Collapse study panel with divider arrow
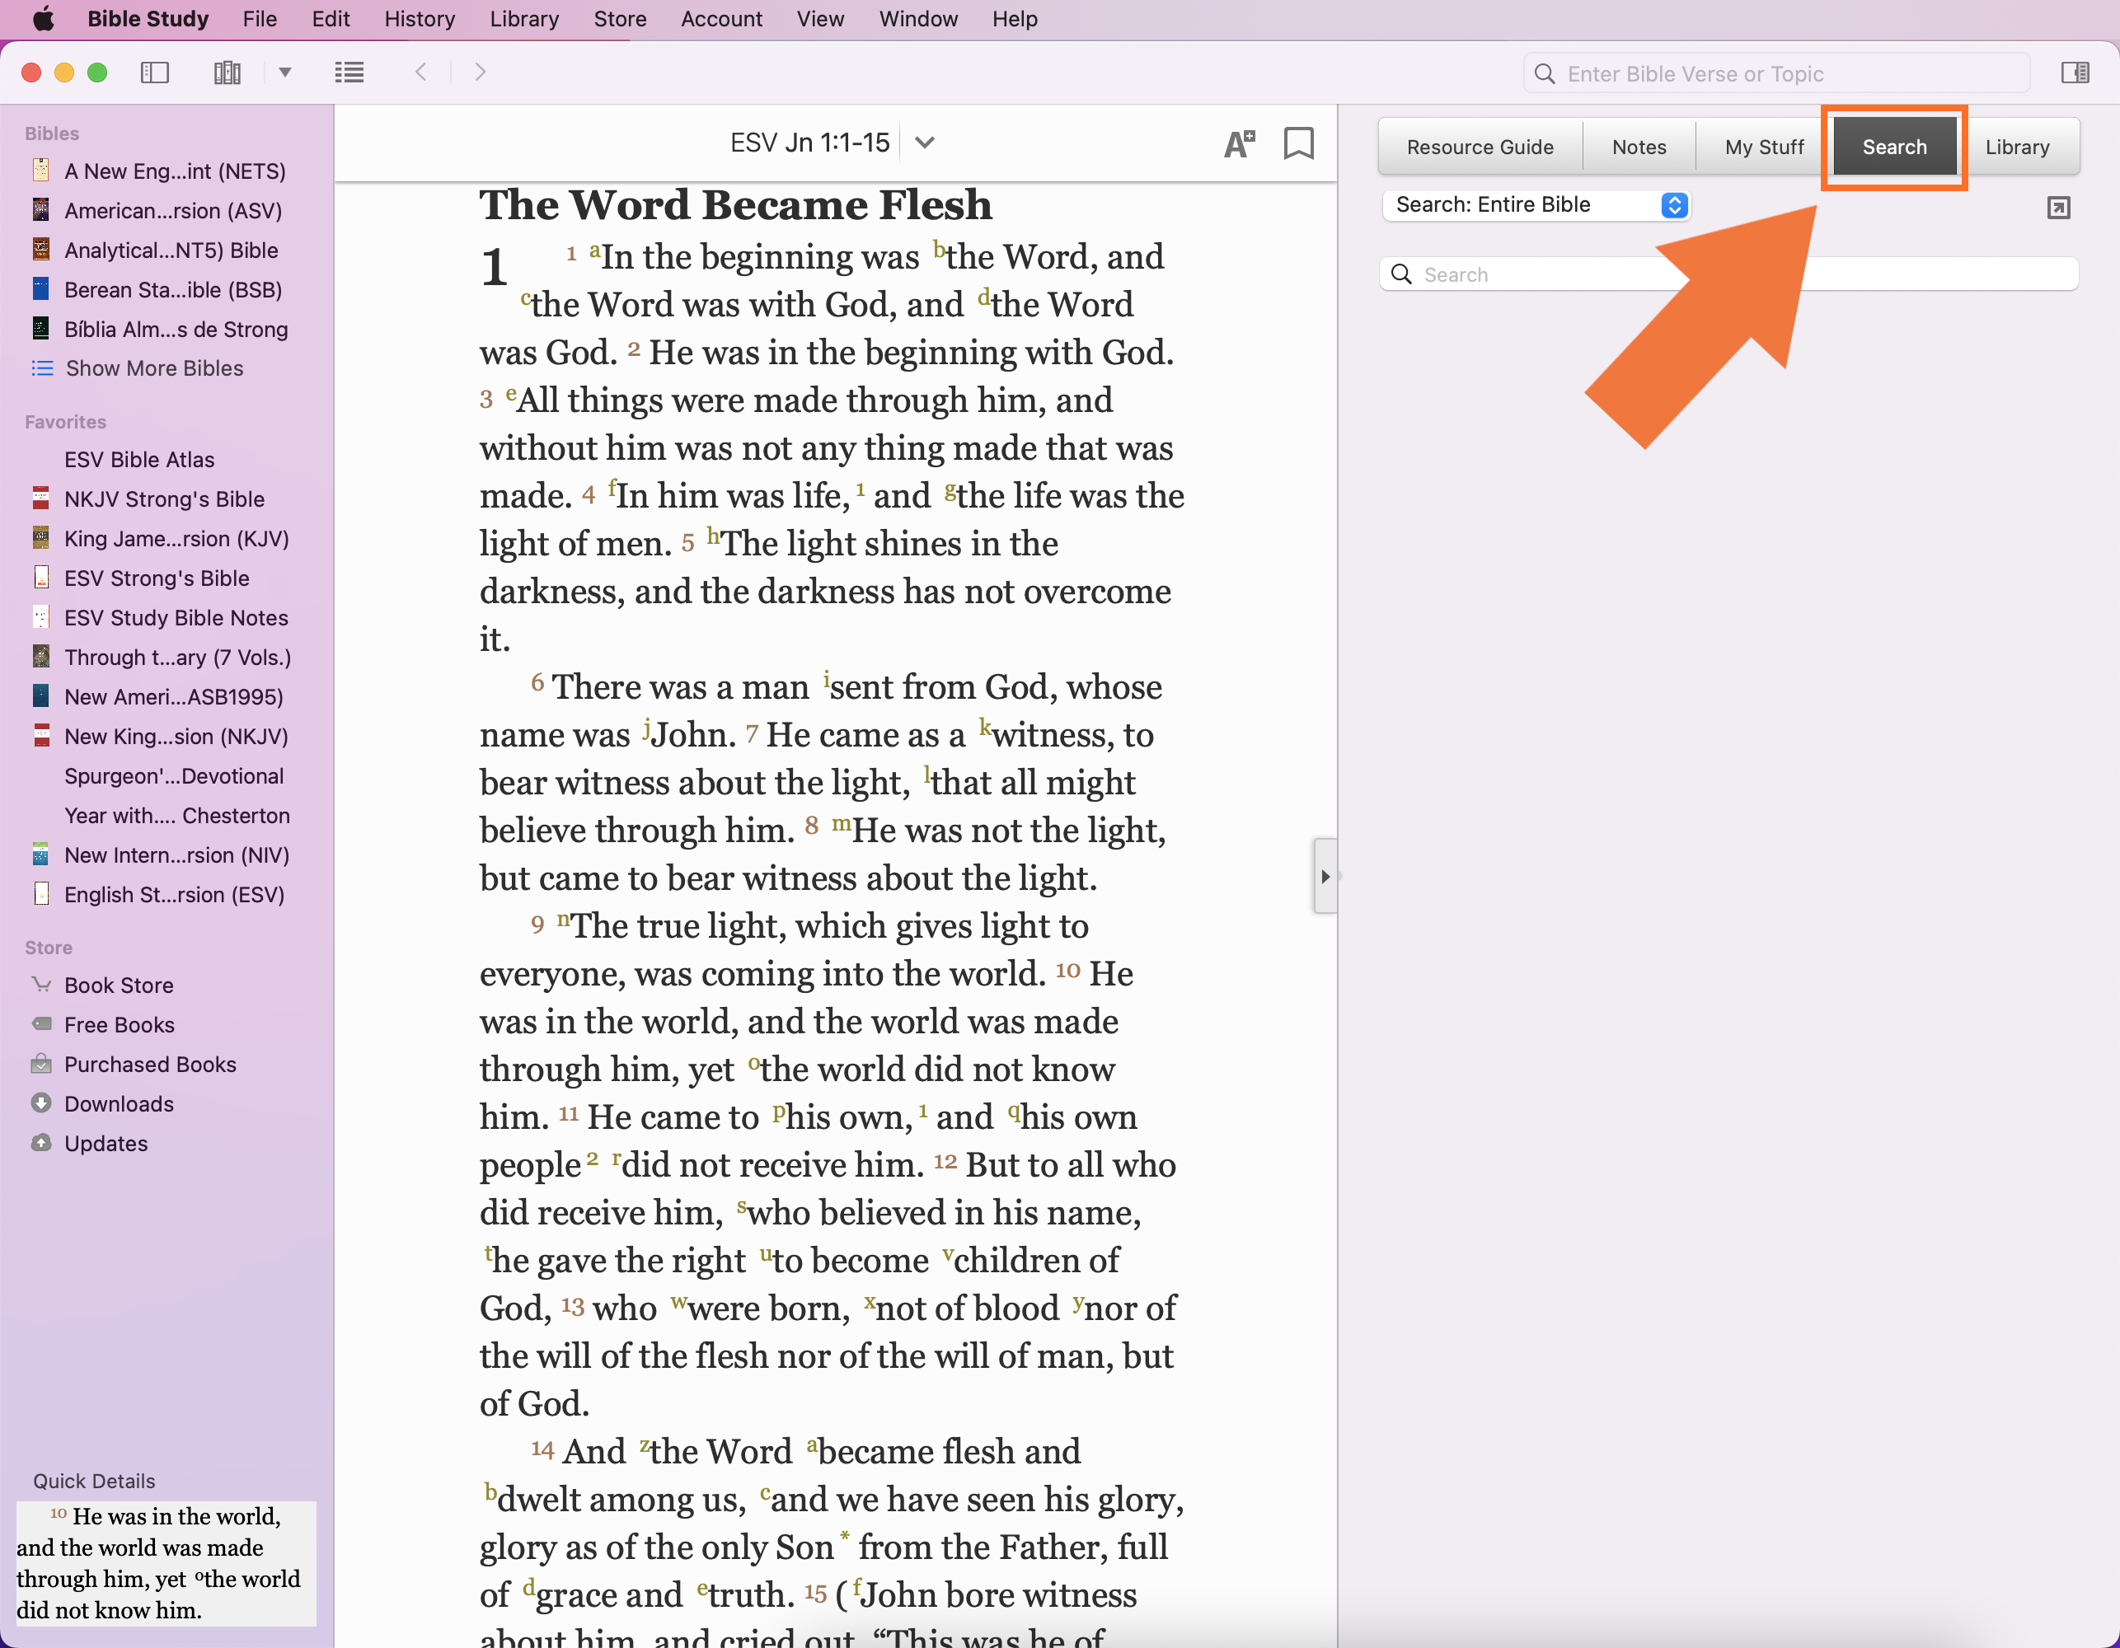The image size is (2120, 1648). click(1325, 877)
